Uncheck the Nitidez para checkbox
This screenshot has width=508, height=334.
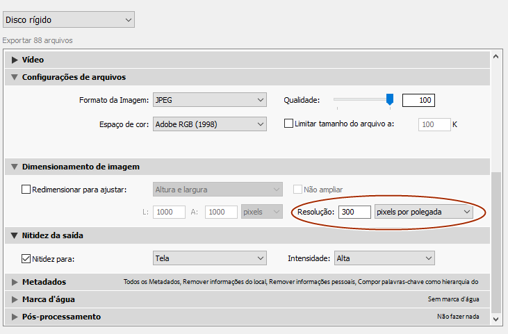[26, 258]
